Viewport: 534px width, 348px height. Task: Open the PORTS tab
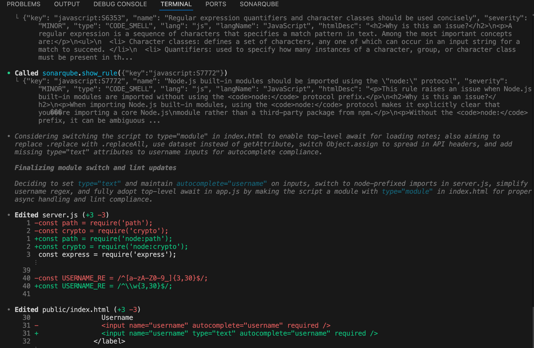[x=215, y=4]
